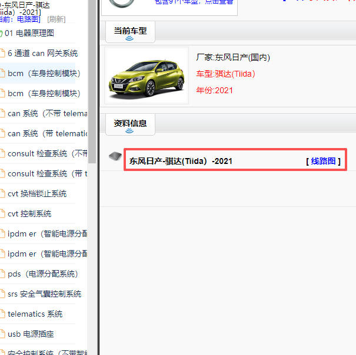Click 年份:2021 text
356x355 pixels.
(215, 90)
